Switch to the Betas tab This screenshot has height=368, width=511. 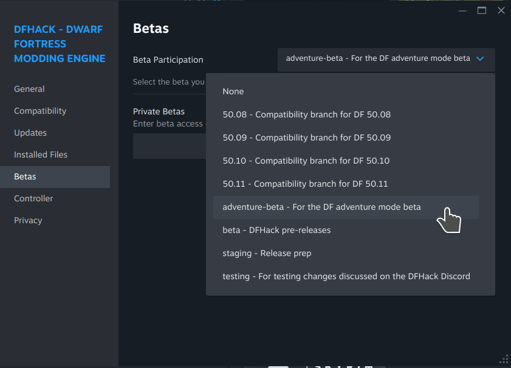55,177
